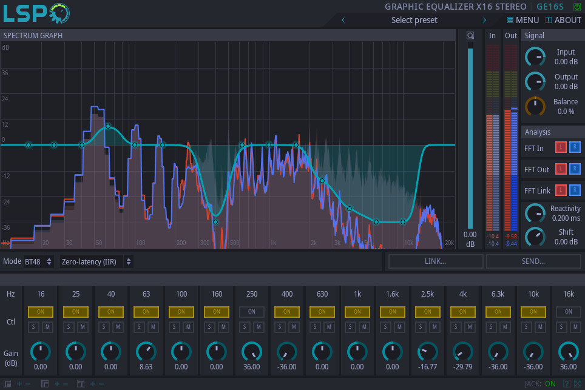585x390 pixels.
Task: Click the fullscreen expand icon in the status bar
Action: [x=577, y=384]
